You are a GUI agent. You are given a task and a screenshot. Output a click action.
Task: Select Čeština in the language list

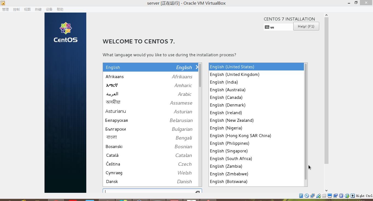pyautogui.click(x=151, y=164)
